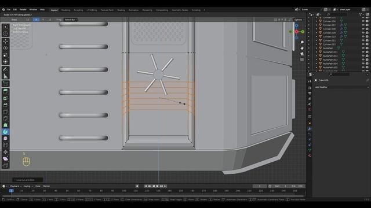
Task: Toggle auto keying record button
Action: coord(137,186)
